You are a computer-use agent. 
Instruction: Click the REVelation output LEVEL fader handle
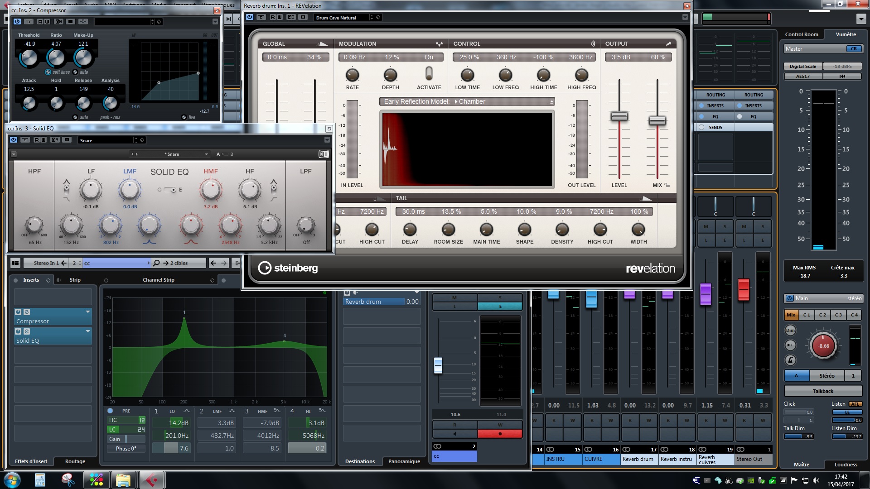coord(619,116)
